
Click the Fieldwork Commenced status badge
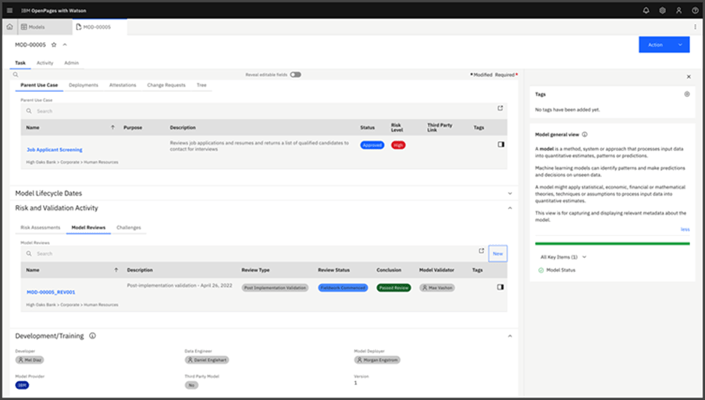[x=343, y=288]
